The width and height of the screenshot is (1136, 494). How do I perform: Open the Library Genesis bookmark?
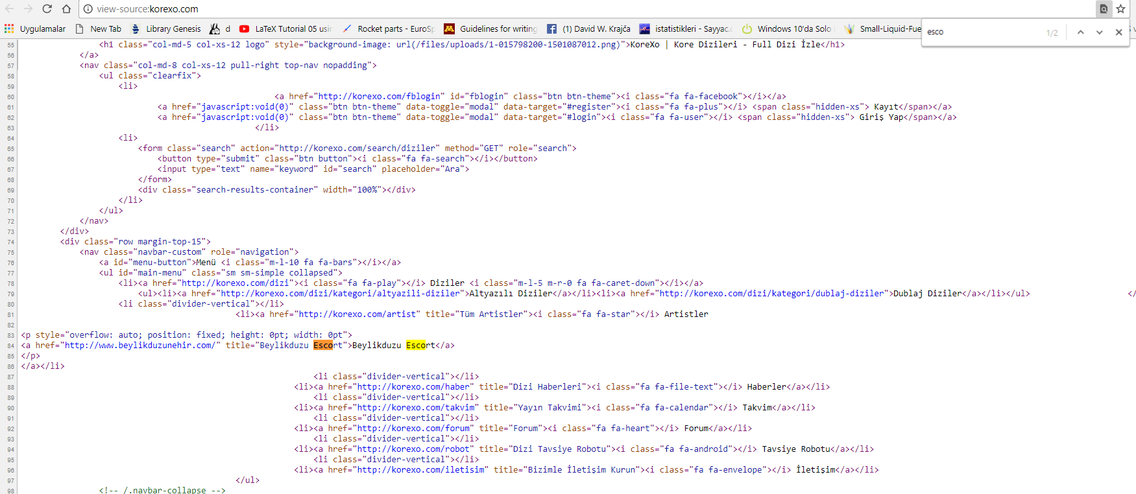(166, 29)
